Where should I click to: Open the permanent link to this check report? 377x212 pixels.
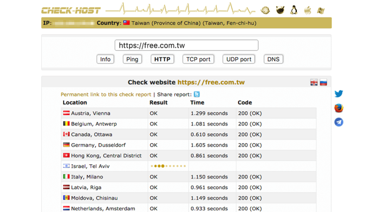pyautogui.click(x=106, y=94)
